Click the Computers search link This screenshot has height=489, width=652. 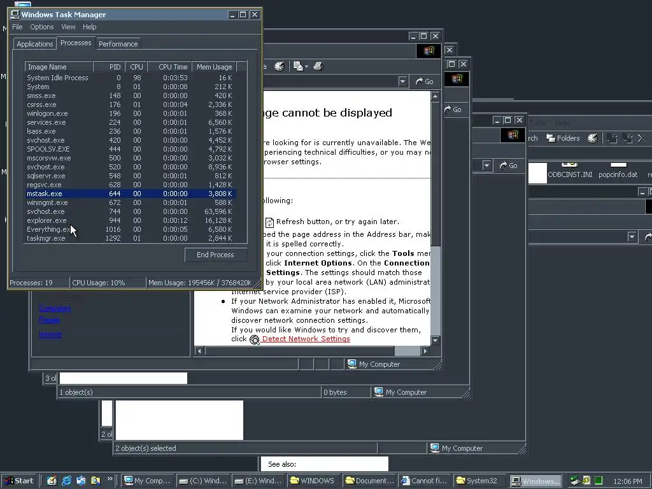click(x=55, y=308)
